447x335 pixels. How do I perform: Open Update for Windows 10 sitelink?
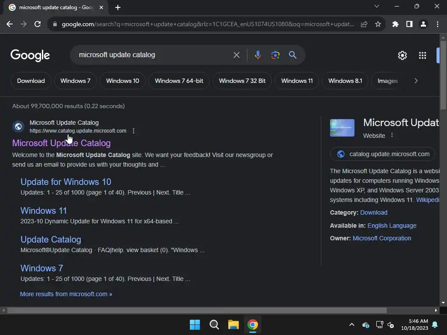66,182
